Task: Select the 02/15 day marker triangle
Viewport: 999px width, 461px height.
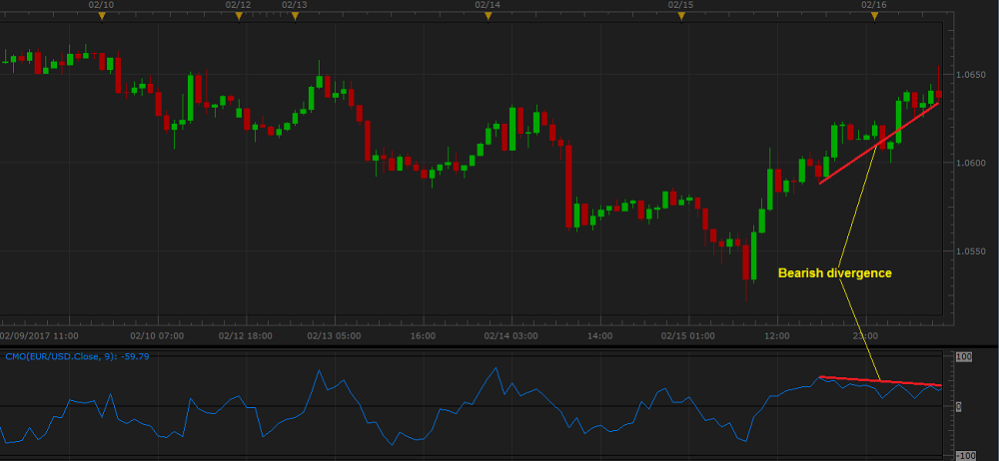Action: [680, 16]
